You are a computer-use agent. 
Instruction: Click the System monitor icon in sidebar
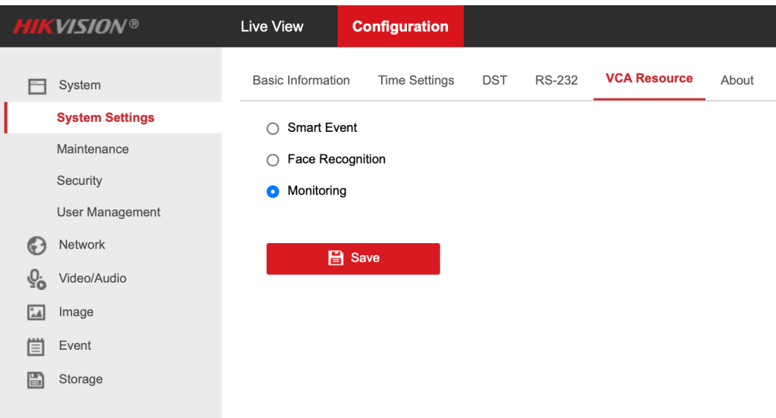pyautogui.click(x=37, y=86)
